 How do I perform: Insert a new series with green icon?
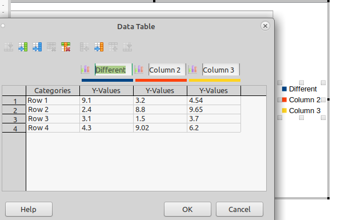click(23, 47)
